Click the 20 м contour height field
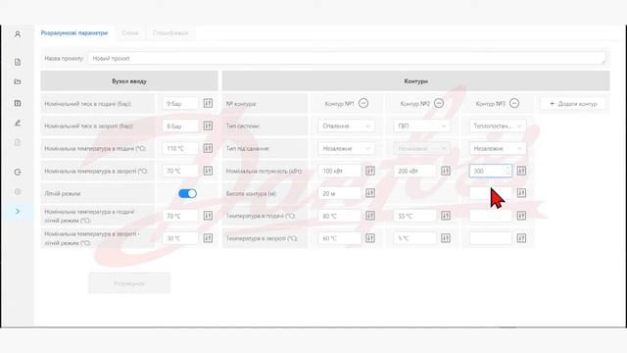Viewport: 627px width, 353px height. pyautogui.click(x=340, y=193)
